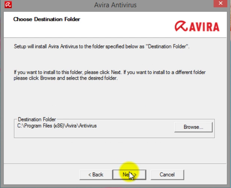Click the "Avira Antivirus" window title text
231x188 pixels.
(x=115, y=5)
